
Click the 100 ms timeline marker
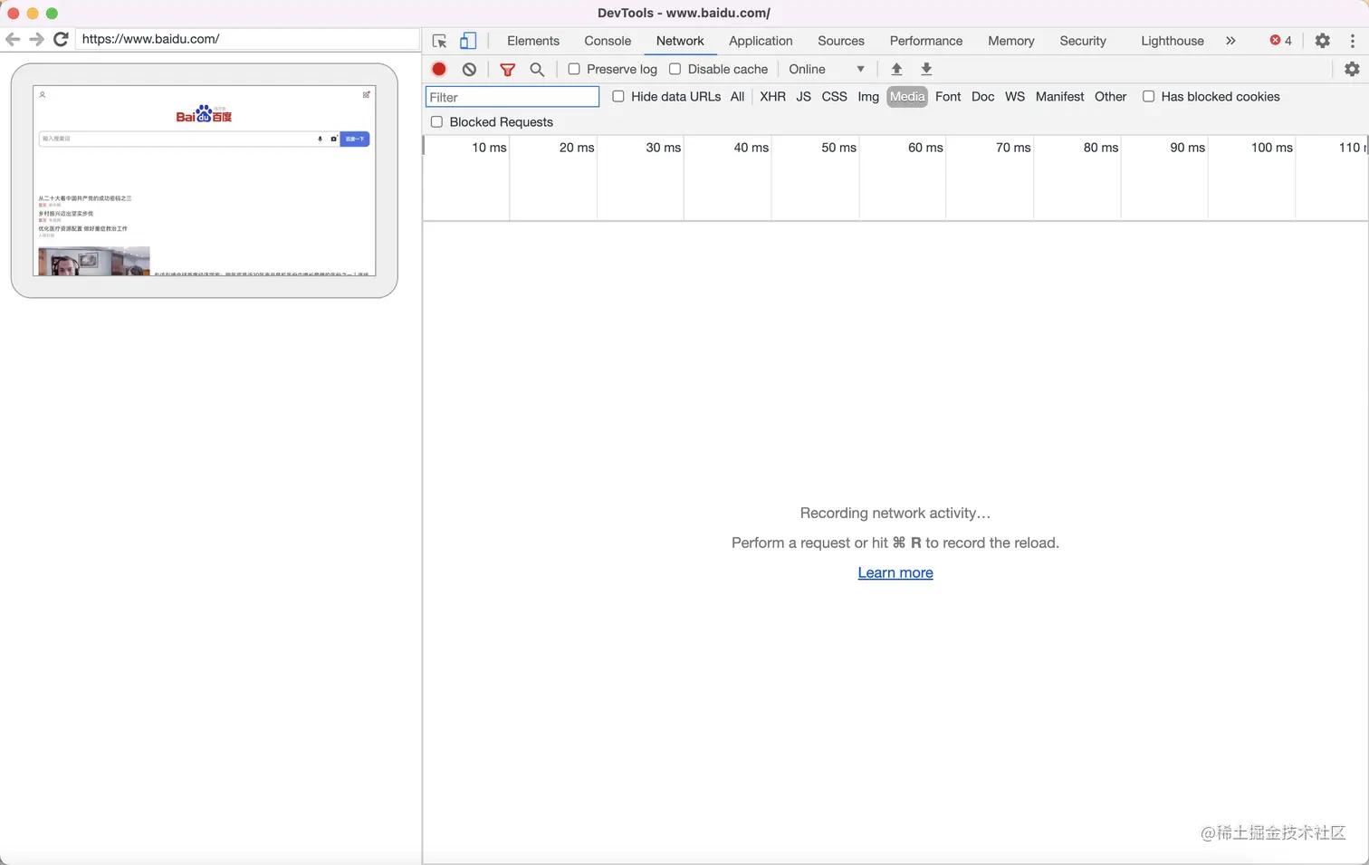click(x=1271, y=148)
